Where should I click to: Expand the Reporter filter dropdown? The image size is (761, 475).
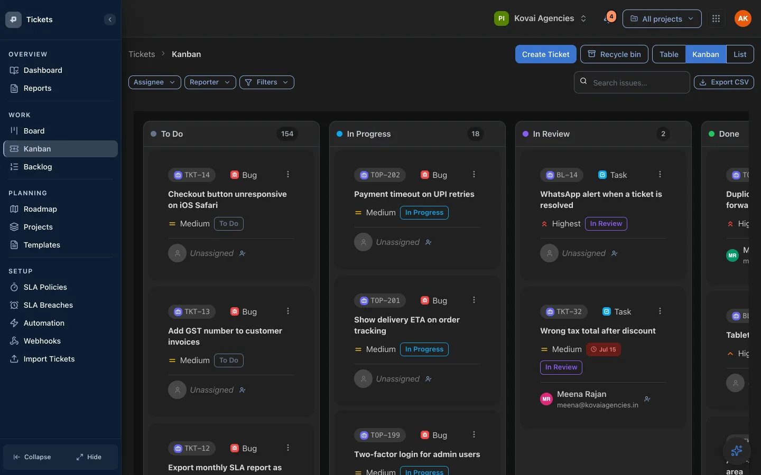click(x=210, y=82)
